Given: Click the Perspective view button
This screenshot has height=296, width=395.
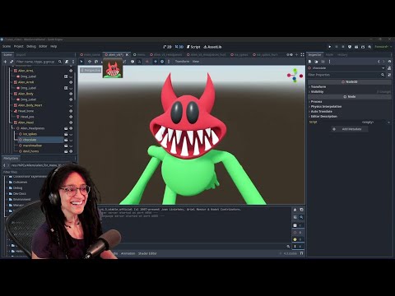Looking at the screenshot, I should [91, 71].
